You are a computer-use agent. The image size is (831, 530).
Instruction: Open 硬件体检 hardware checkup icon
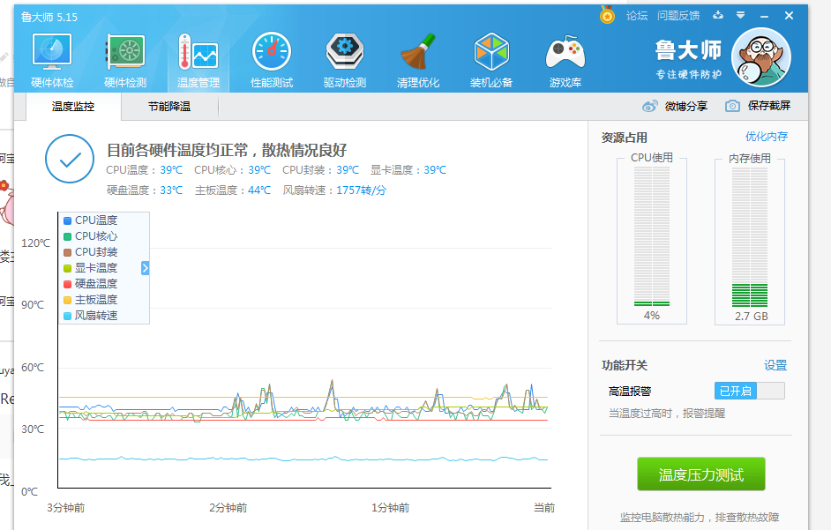(x=52, y=60)
